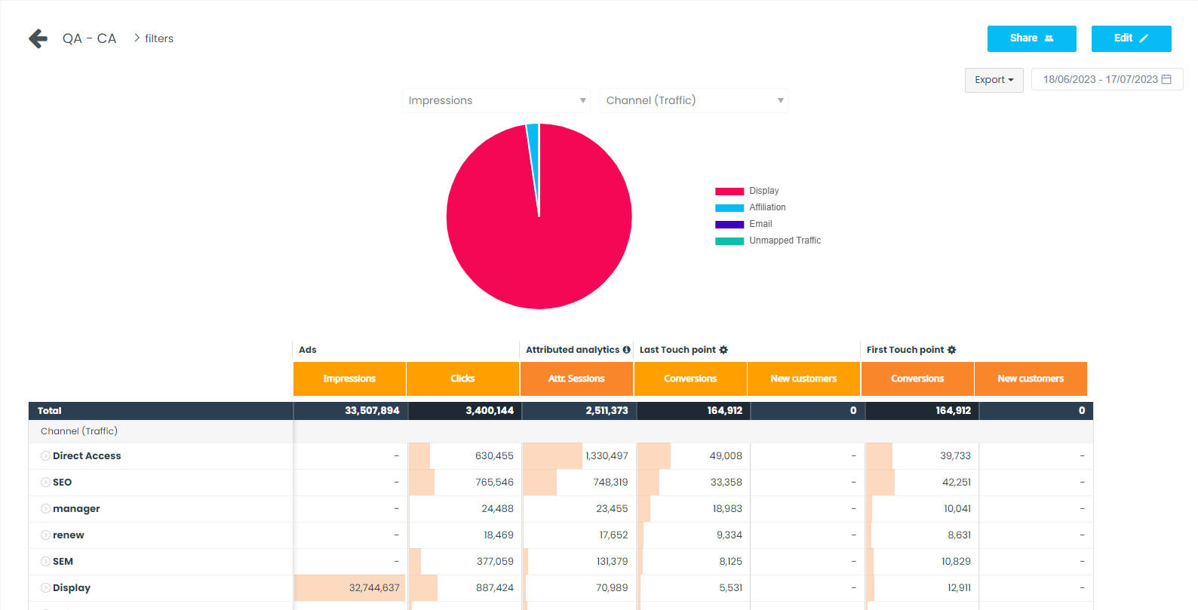Screen dimensions: 1198x610
Task: Expand the SEO channel row
Action: click(46, 483)
